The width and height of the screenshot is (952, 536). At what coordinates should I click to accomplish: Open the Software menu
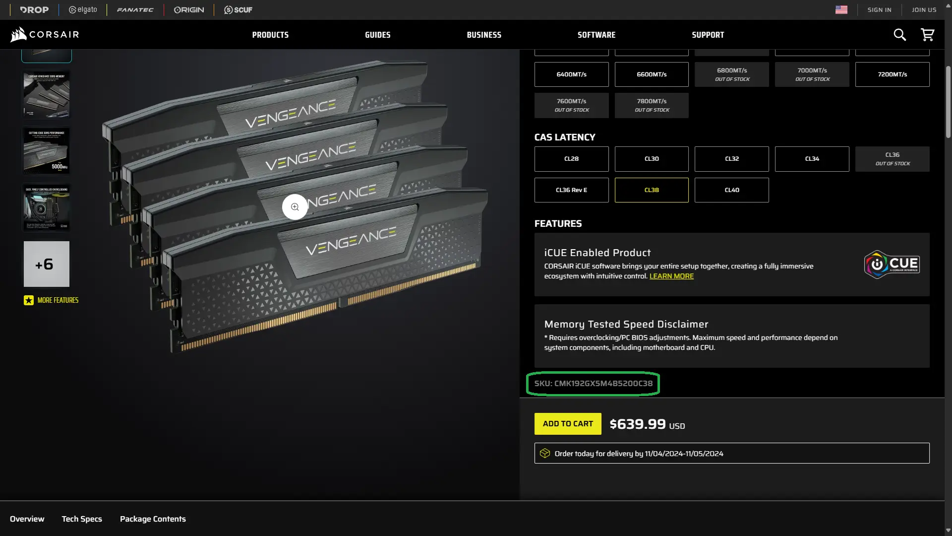pos(596,35)
